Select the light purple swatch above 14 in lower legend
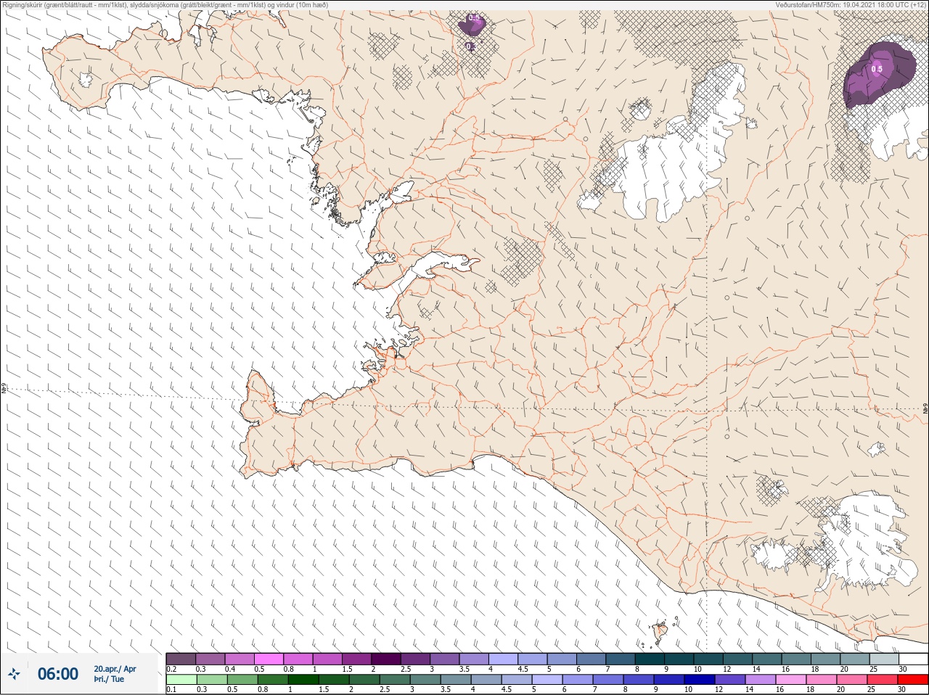The width and height of the screenshot is (929, 695). (761, 680)
